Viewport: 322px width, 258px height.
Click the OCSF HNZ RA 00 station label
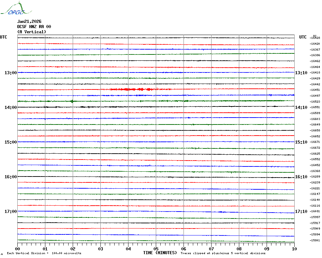tap(34, 27)
